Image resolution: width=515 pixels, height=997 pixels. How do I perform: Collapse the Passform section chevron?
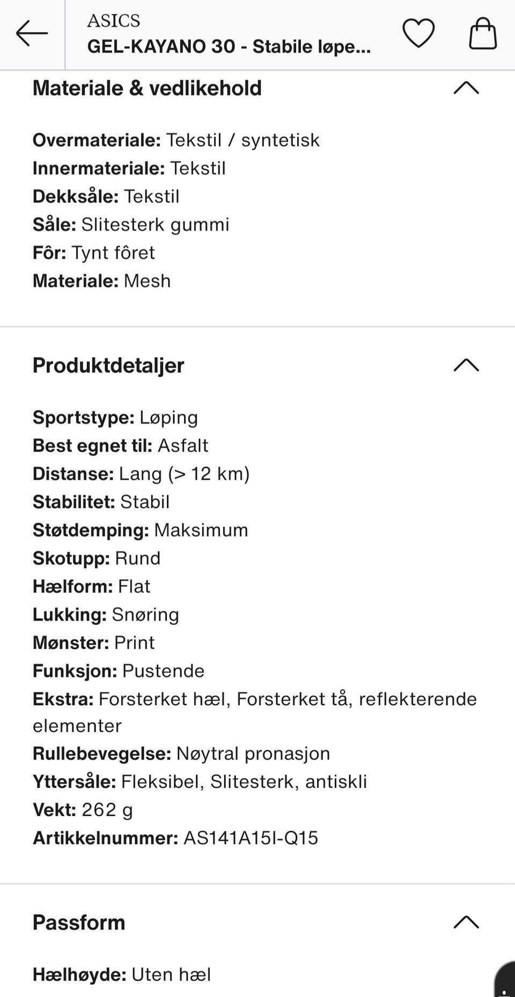point(466,922)
